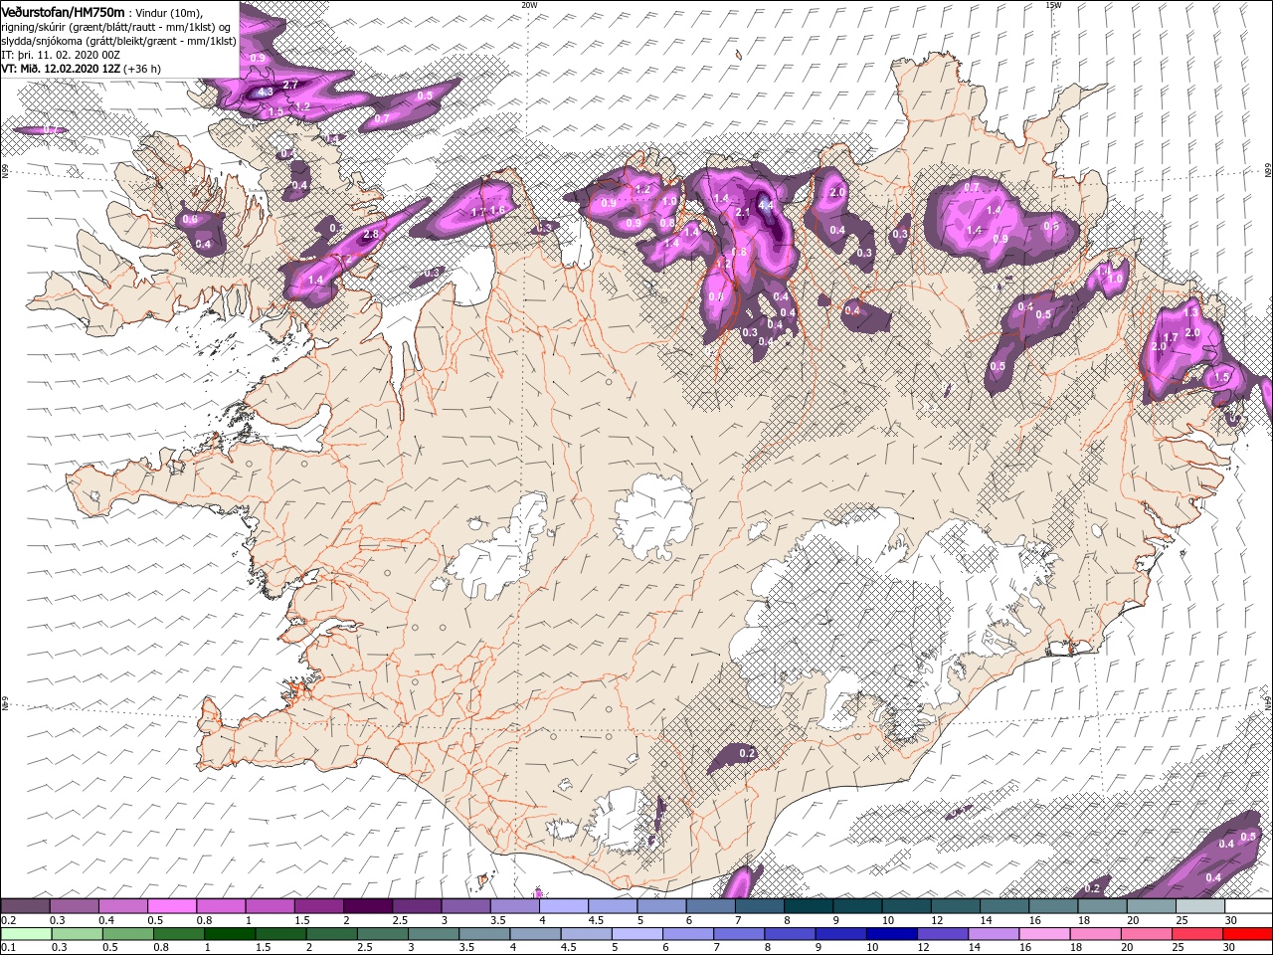
Task: Click the 20W longitude label
Action: (529, 5)
